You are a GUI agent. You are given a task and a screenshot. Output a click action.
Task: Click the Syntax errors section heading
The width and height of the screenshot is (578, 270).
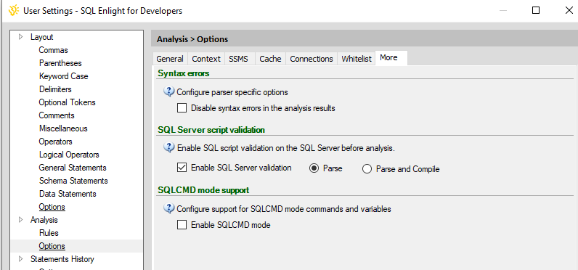pos(184,73)
